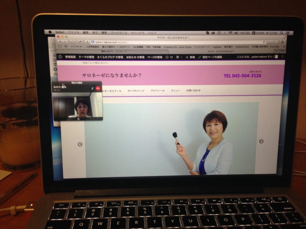Click the add bookmark plus button
Screen dimensions: 306x229
tap(87, 42)
